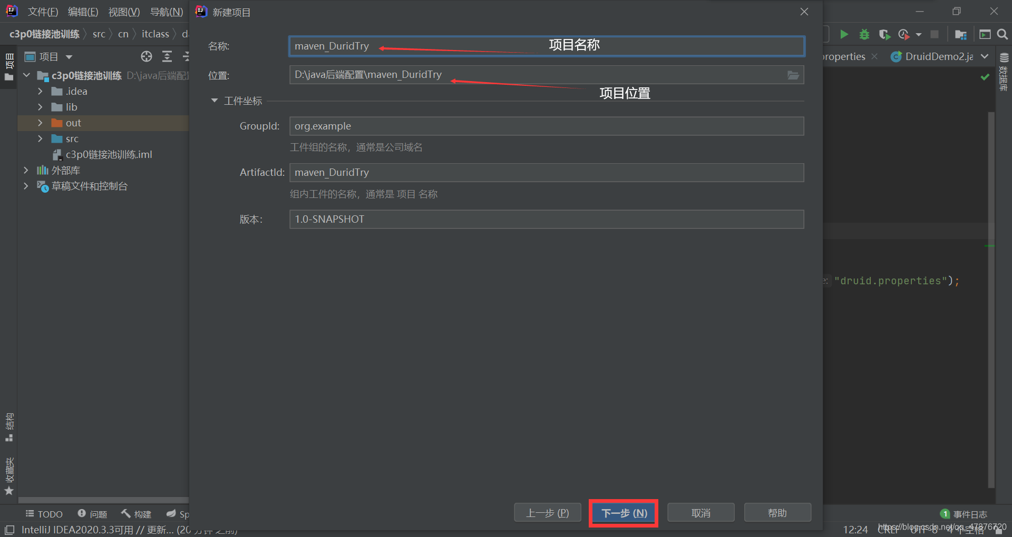This screenshot has width=1012, height=537.
Task: Open the 文件(F) menu
Action: click(43, 12)
